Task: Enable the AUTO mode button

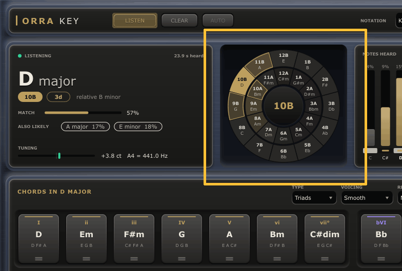Action: [218, 20]
